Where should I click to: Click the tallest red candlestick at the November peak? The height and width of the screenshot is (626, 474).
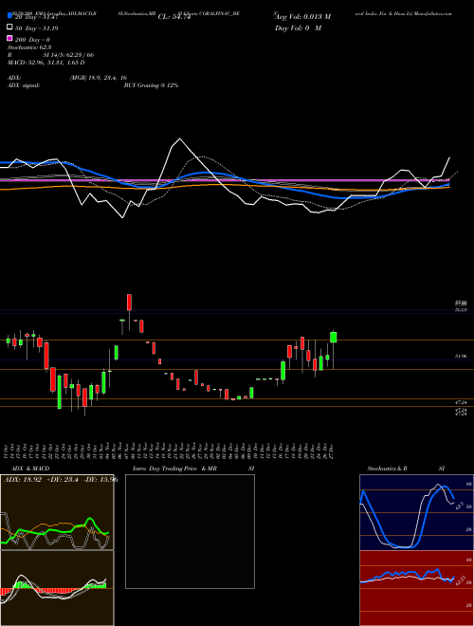129,303
